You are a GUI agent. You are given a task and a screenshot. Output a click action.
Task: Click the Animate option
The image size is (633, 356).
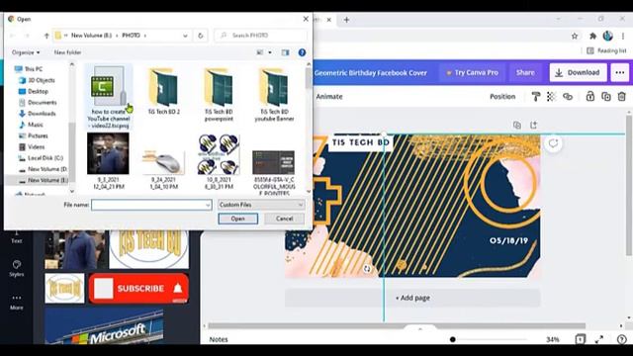tap(329, 97)
